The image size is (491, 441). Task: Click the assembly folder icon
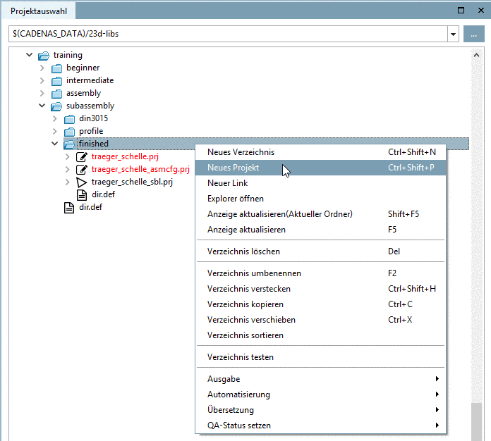56,94
